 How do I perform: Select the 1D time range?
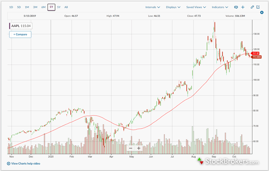click(x=11, y=7)
